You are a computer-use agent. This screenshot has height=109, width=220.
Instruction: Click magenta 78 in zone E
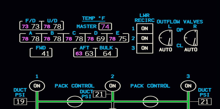click(112, 39)
